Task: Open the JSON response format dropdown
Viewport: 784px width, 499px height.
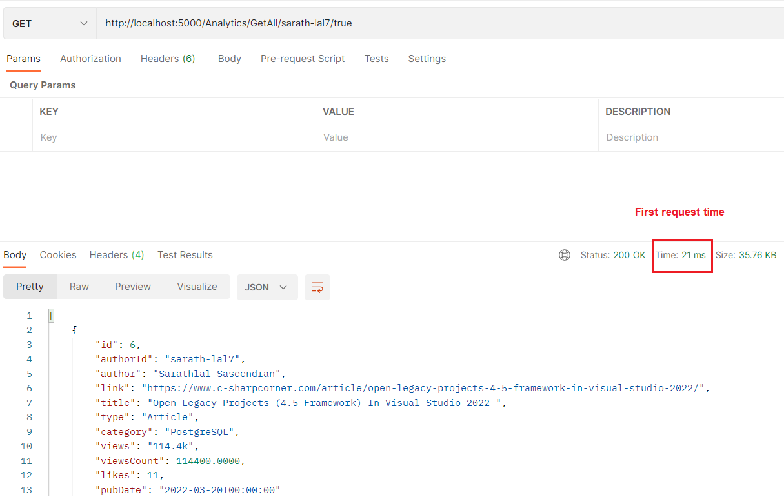Action: click(x=266, y=287)
